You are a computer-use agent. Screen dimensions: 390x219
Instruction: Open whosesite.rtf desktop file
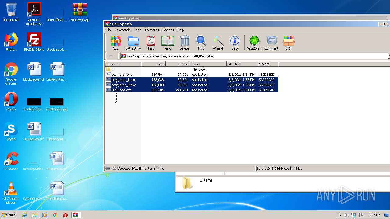click(57, 161)
